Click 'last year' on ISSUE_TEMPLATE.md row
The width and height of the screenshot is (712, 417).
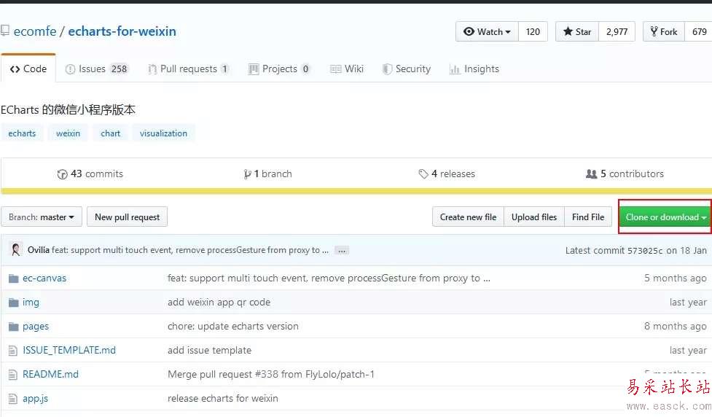coord(688,350)
